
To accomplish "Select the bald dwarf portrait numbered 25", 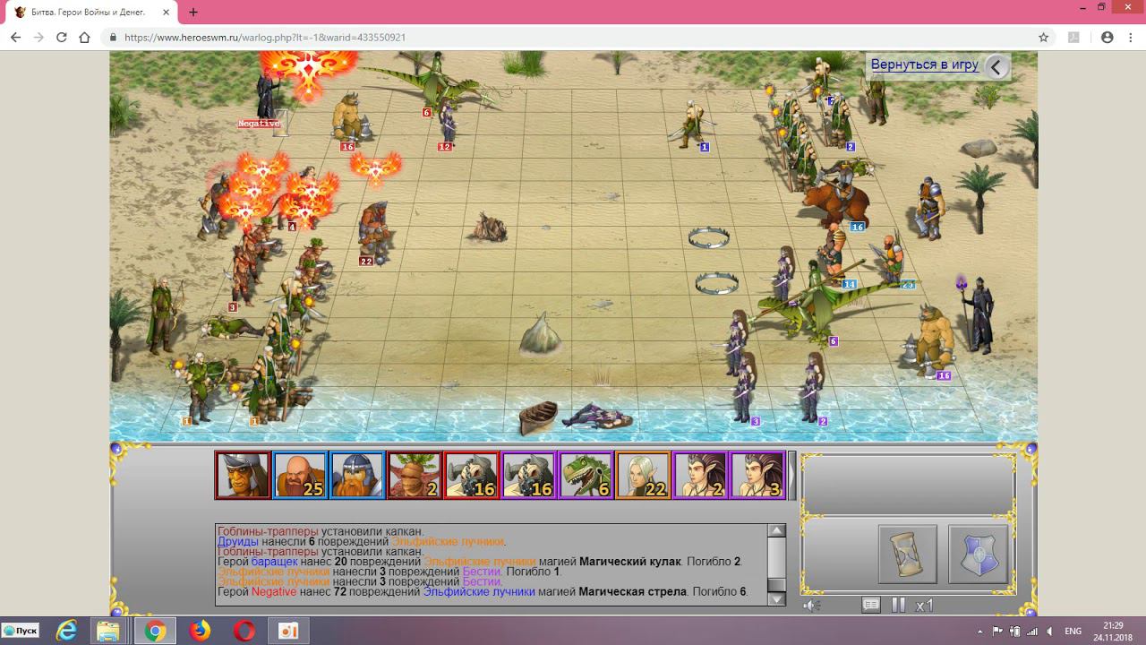I will point(300,475).
